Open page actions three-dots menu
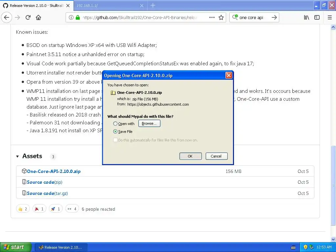Viewport: 336px width, 252px height. 212,17
